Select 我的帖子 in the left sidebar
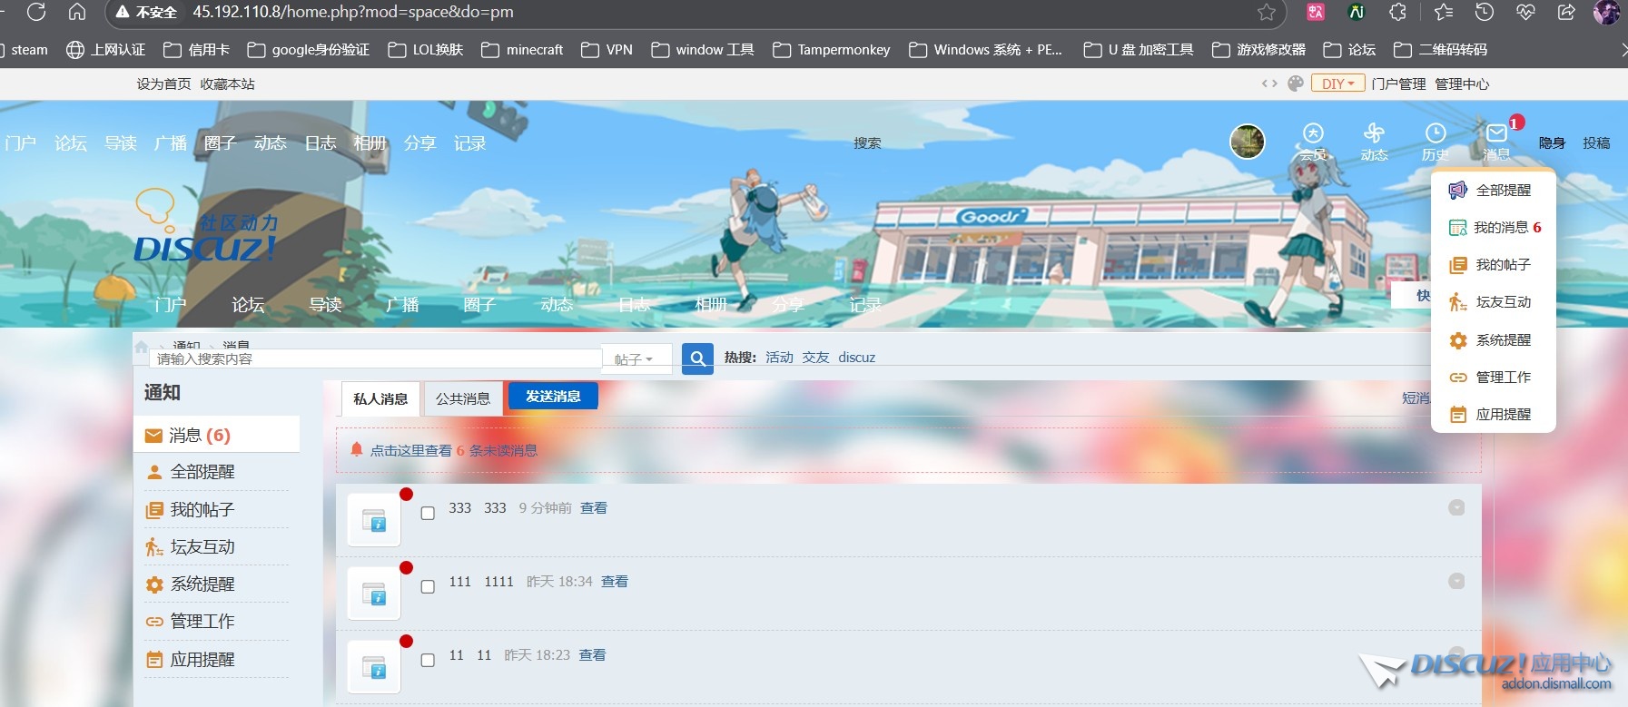This screenshot has height=707, width=1628. click(202, 509)
